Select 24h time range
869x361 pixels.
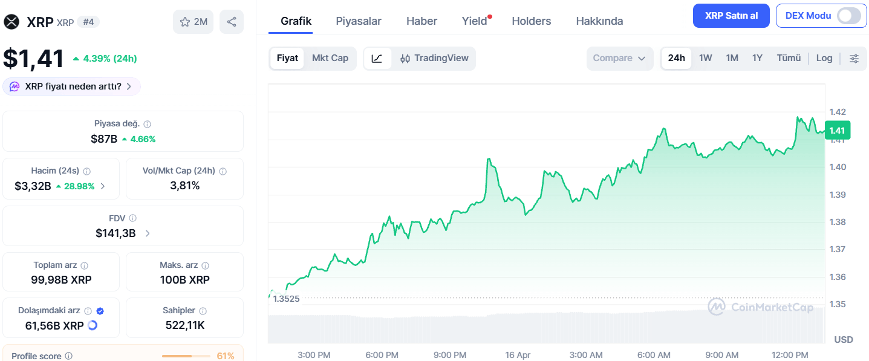coord(676,58)
